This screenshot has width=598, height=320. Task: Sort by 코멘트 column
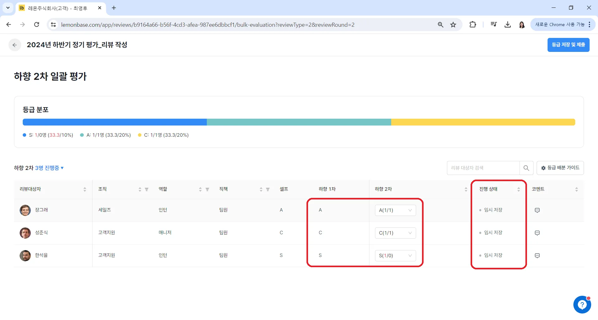pyautogui.click(x=577, y=190)
